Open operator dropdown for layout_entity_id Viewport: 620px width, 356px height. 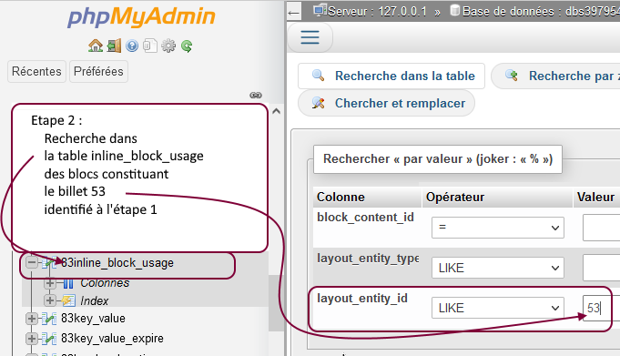click(498, 308)
